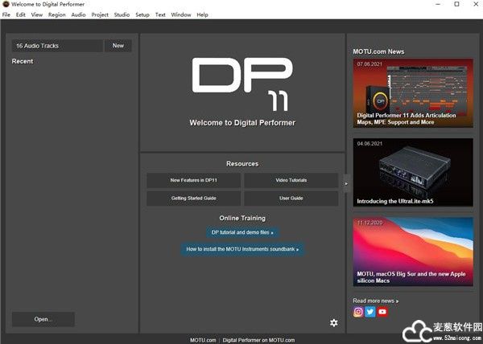Open the Setup menu
The width and height of the screenshot is (483, 344).
coord(142,14)
